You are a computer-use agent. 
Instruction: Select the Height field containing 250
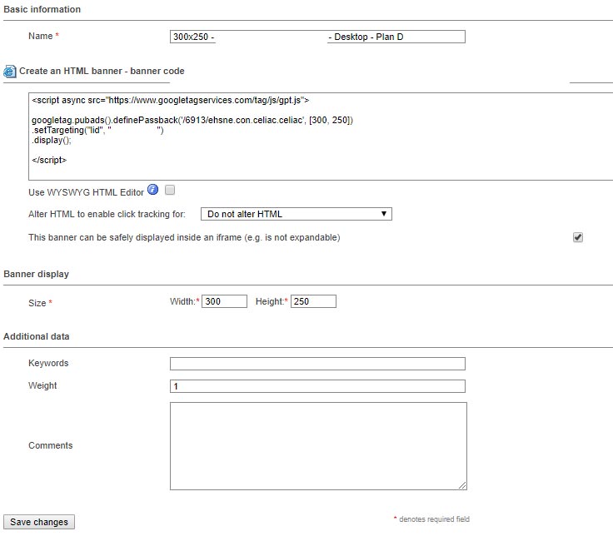313,301
